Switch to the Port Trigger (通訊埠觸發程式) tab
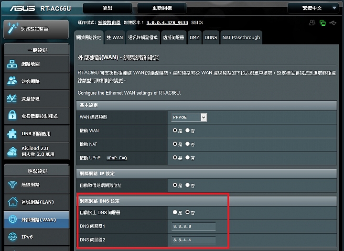 click(143, 38)
